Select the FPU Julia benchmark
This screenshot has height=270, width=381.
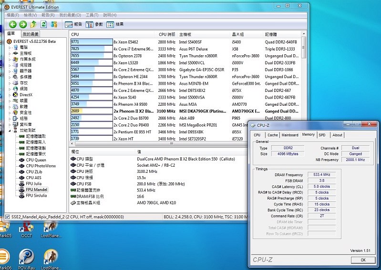33,184
